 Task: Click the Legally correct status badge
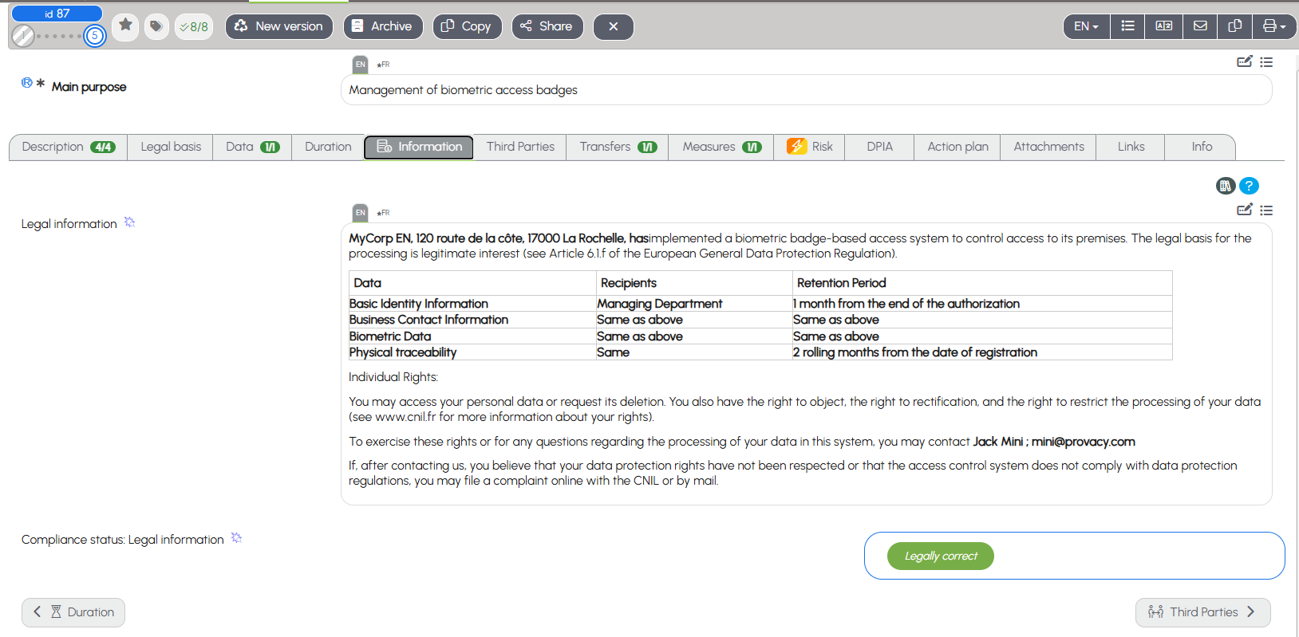(941, 556)
